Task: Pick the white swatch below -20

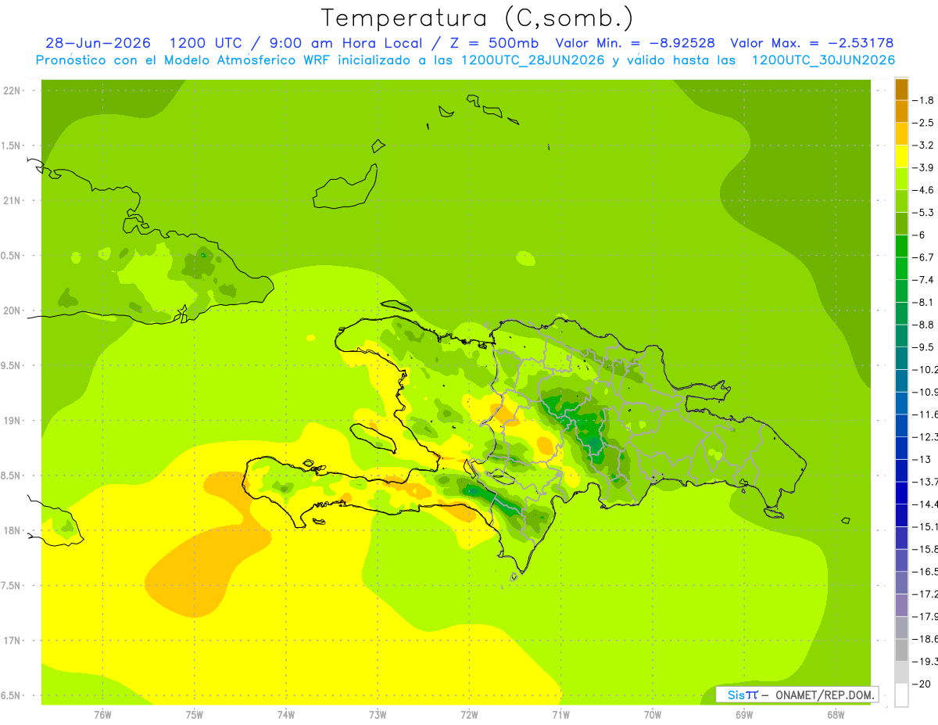Action: pyautogui.click(x=901, y=695)
